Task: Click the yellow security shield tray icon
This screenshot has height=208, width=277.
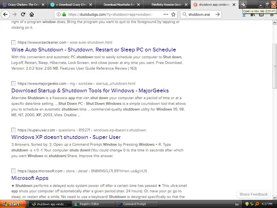Action: pos(247,204)
